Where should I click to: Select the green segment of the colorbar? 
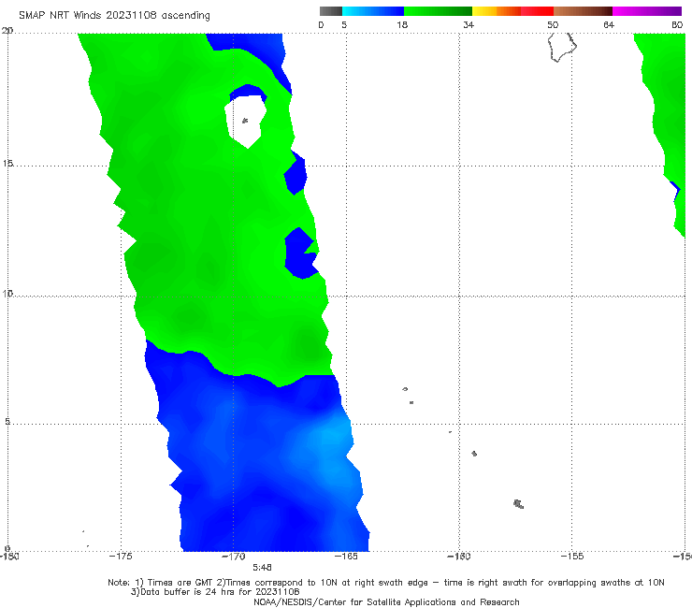point(438,11)
